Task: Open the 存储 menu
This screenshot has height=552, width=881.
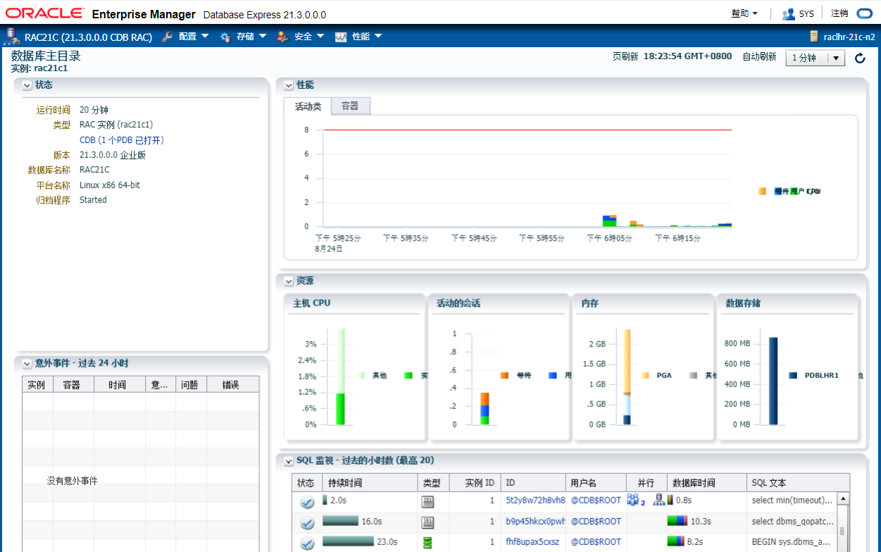Action: (x=244, y=37)
